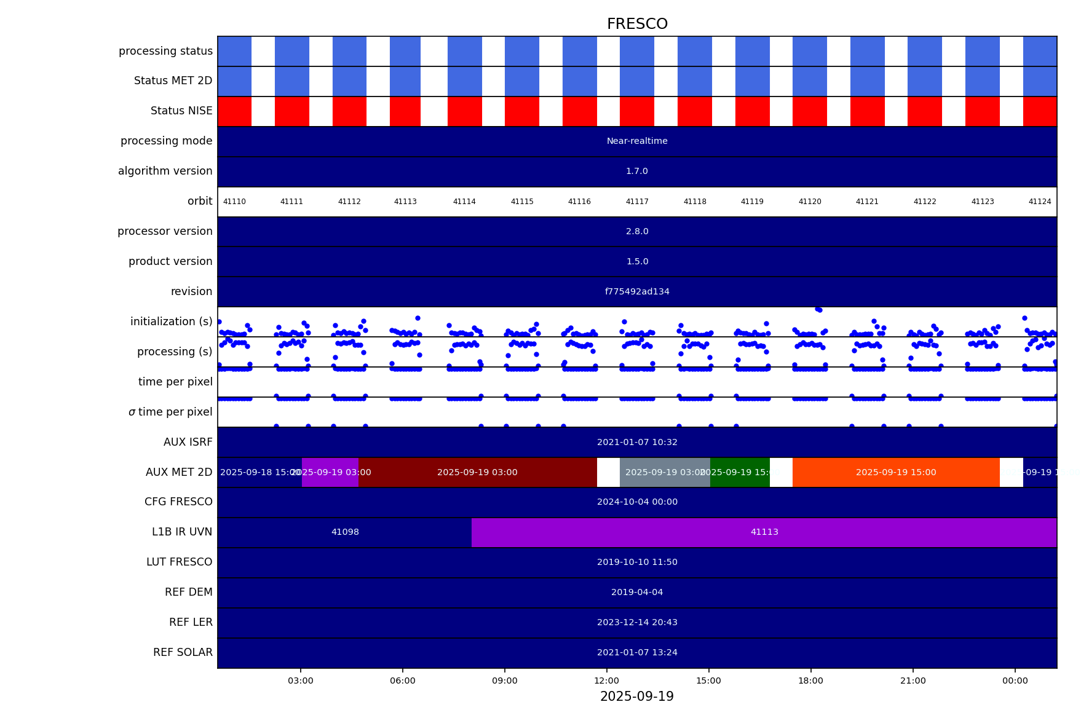
Task: Click the purple 41113 L1B IR UVN segment
Action: click(764, 532)
